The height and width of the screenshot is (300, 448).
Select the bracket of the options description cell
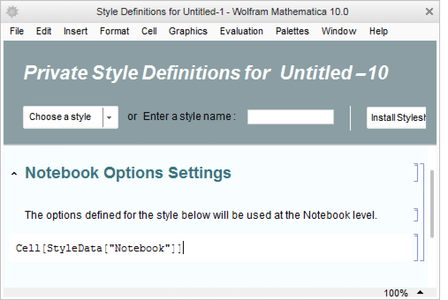[x=416, y=215]
